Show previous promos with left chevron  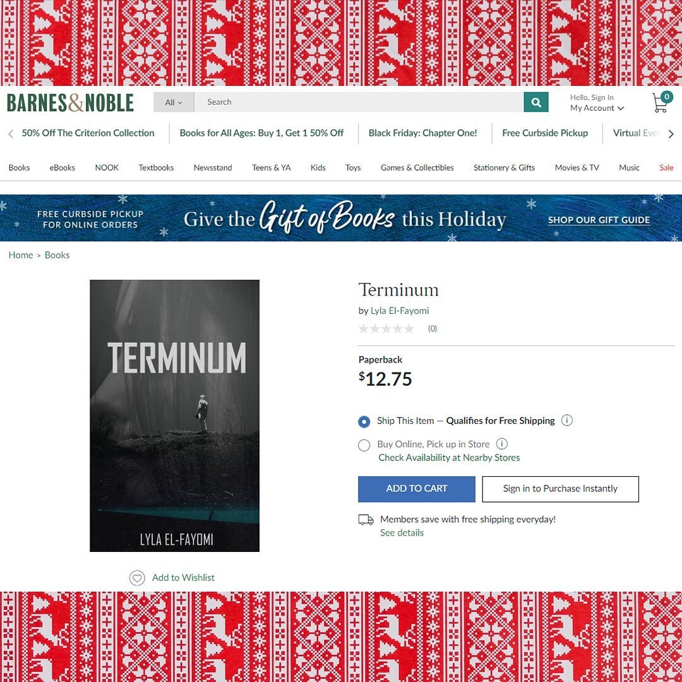pyautogui.click(x=11, y=133)
